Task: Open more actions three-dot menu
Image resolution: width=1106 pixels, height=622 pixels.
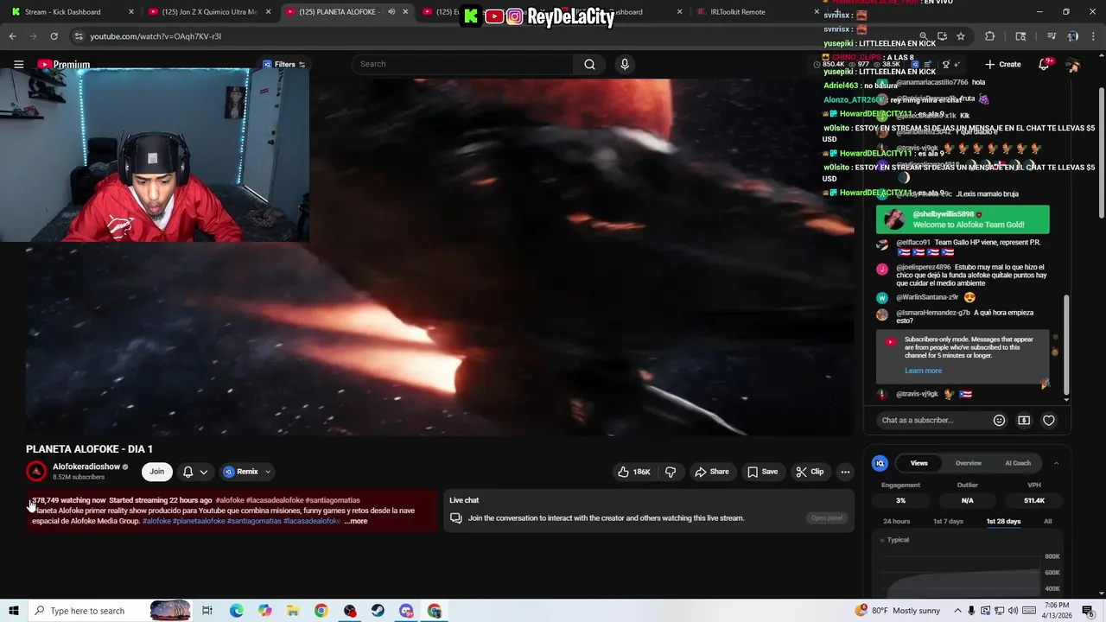Action: click(x=845, y=472)
